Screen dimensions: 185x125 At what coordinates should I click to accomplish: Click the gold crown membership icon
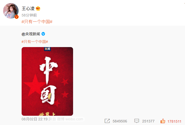click(x=38, y=8)
